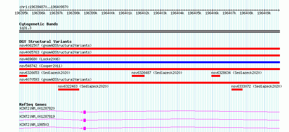Viewport: 289px width, 132px height.
Task: Click the 196401k ruler tick label
Action: [125, 13]
